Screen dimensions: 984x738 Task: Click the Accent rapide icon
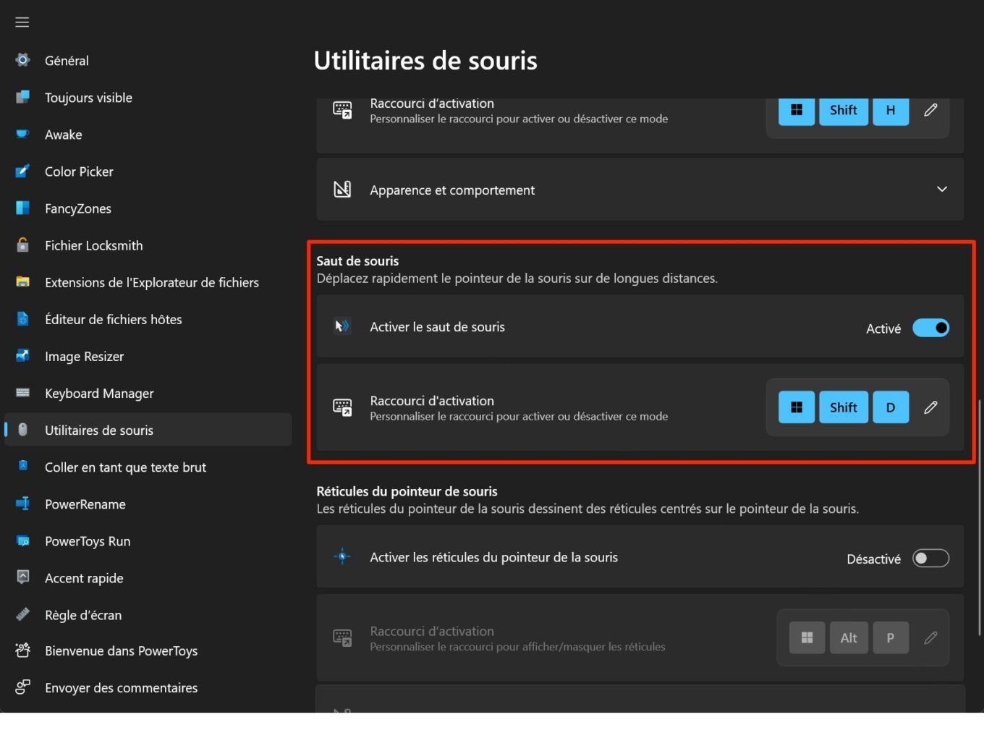[23, 577]
